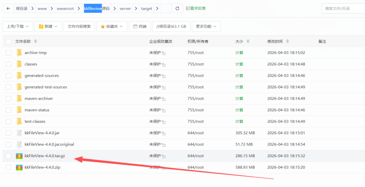Click 计算 size link for maven-status

pos(239,110)
